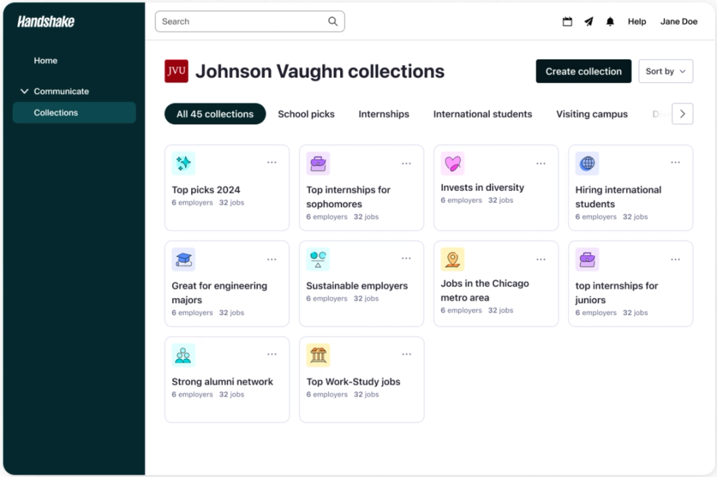Click the Create collection button

click(584, 71)
